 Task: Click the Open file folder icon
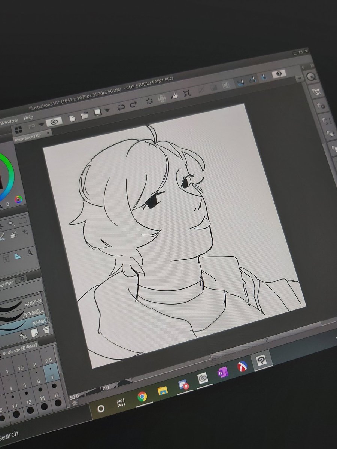click(x=85, y=116)
